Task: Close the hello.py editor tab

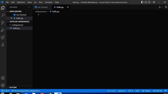Action: click(x=68, y=7)
